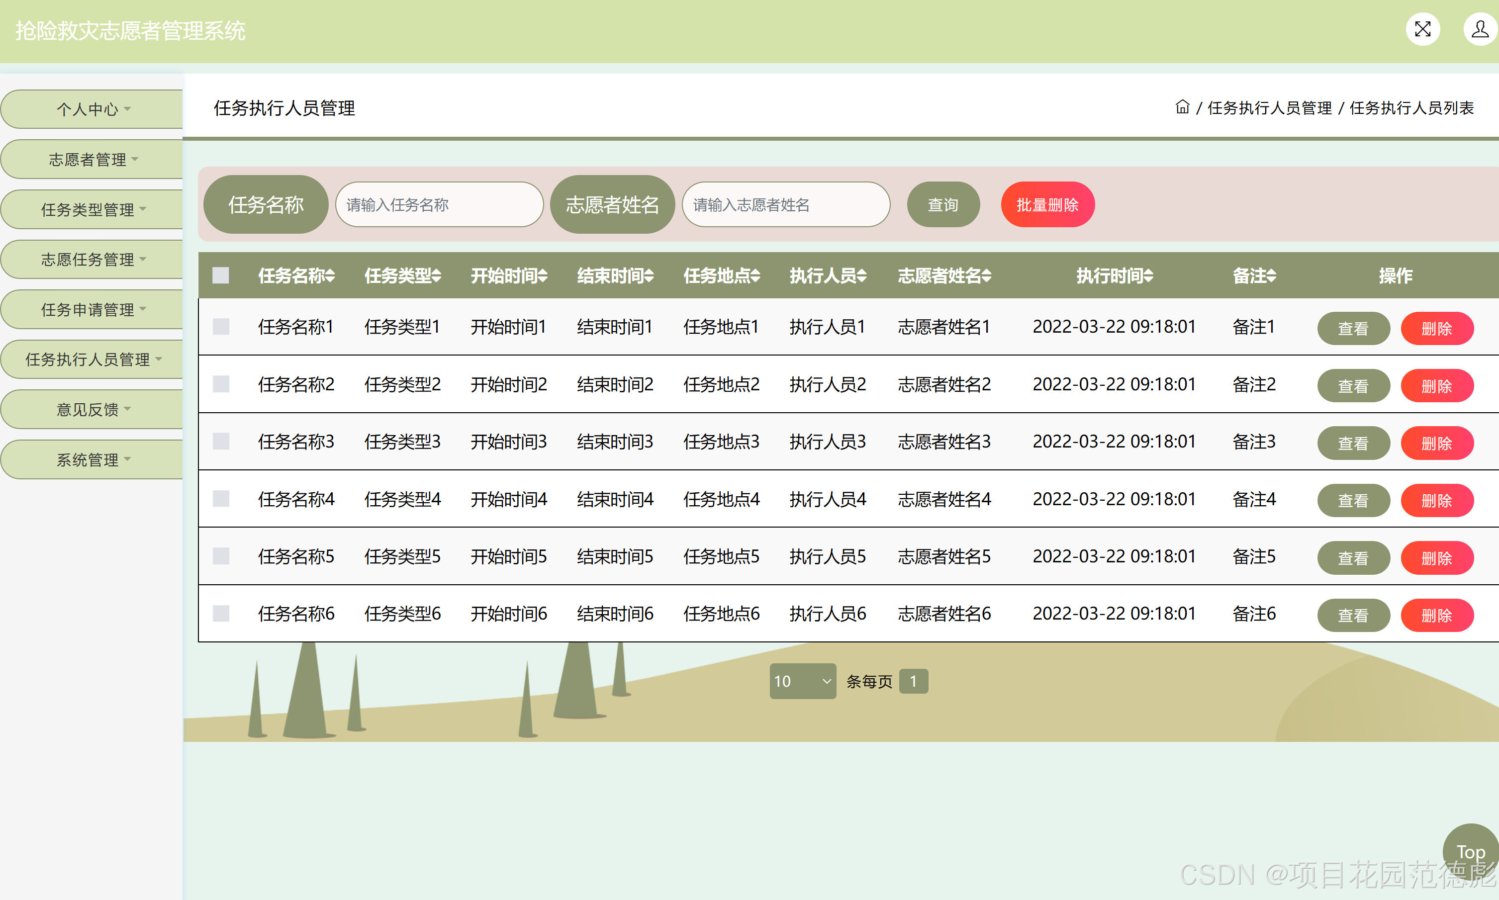Check the row for 任务名称4
This screenshot has width=1499, height=900.
(221, 499)
